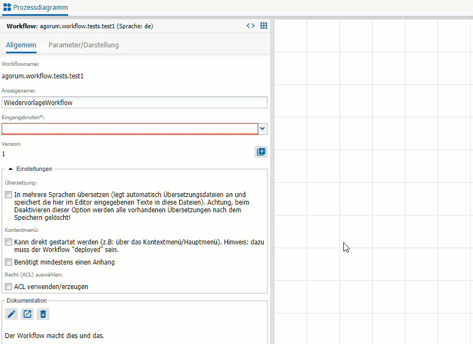473x344 pixels.
Task: Click the create new version icon
Action: click(261, 152)
